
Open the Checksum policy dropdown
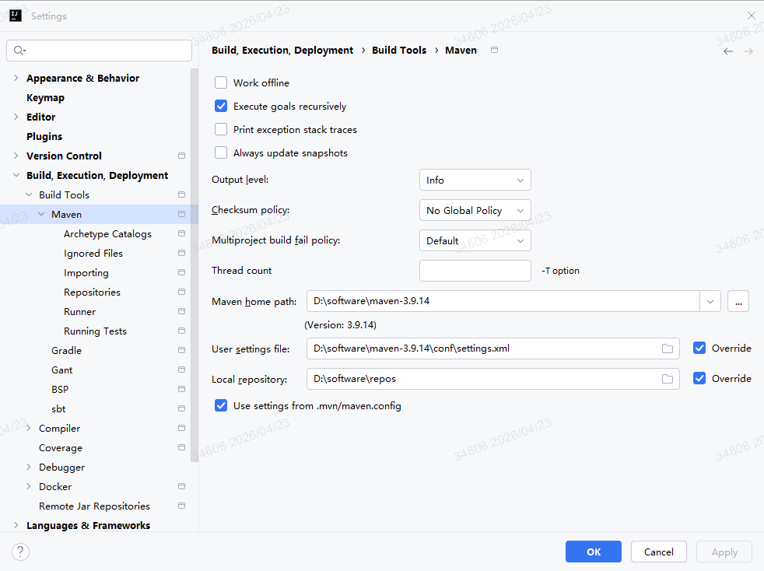tap(475, 211)
